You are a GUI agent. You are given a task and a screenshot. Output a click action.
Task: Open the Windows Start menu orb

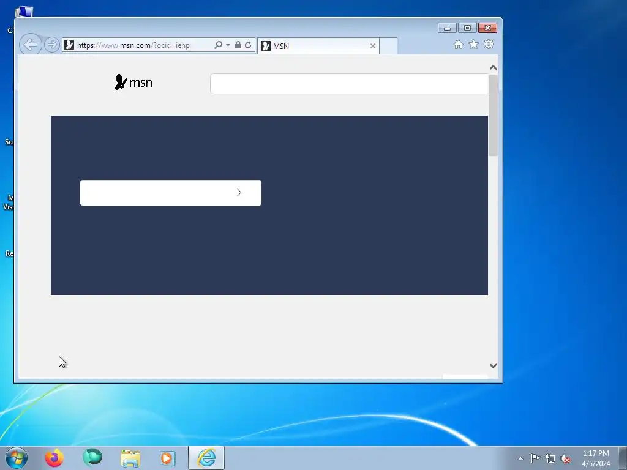pos(17,458)
